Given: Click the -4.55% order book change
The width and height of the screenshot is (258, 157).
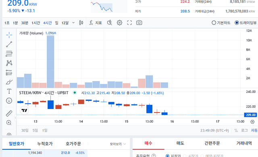Looking at the screenshot, I should pyautogui.click(x=80, y=153).
